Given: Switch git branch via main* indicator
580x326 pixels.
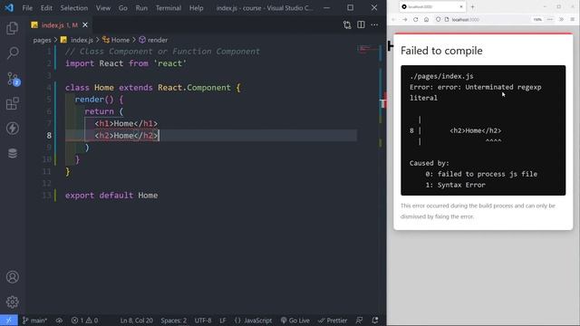Looking at the screenshot, I should tap(34, 321).
